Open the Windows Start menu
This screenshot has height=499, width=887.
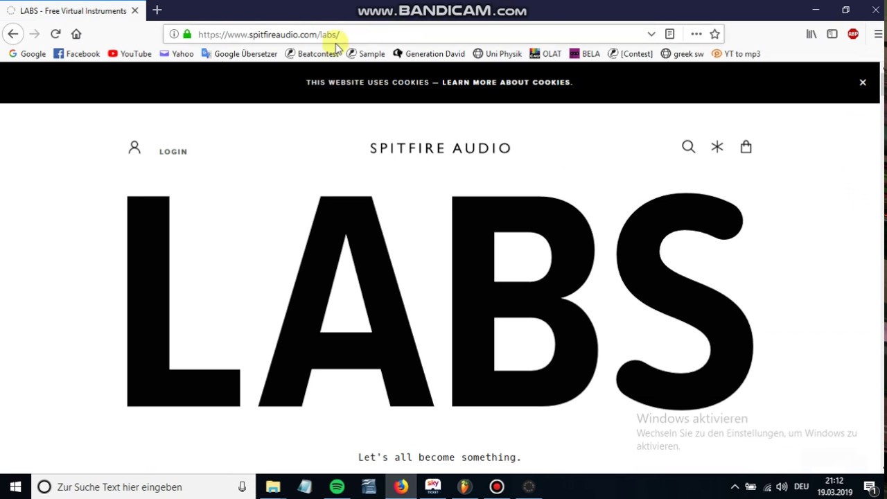15,487
